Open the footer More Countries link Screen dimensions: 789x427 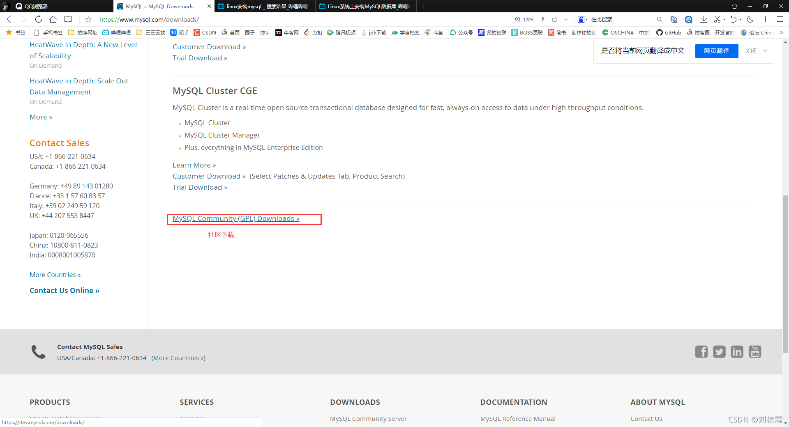[178, 358]
